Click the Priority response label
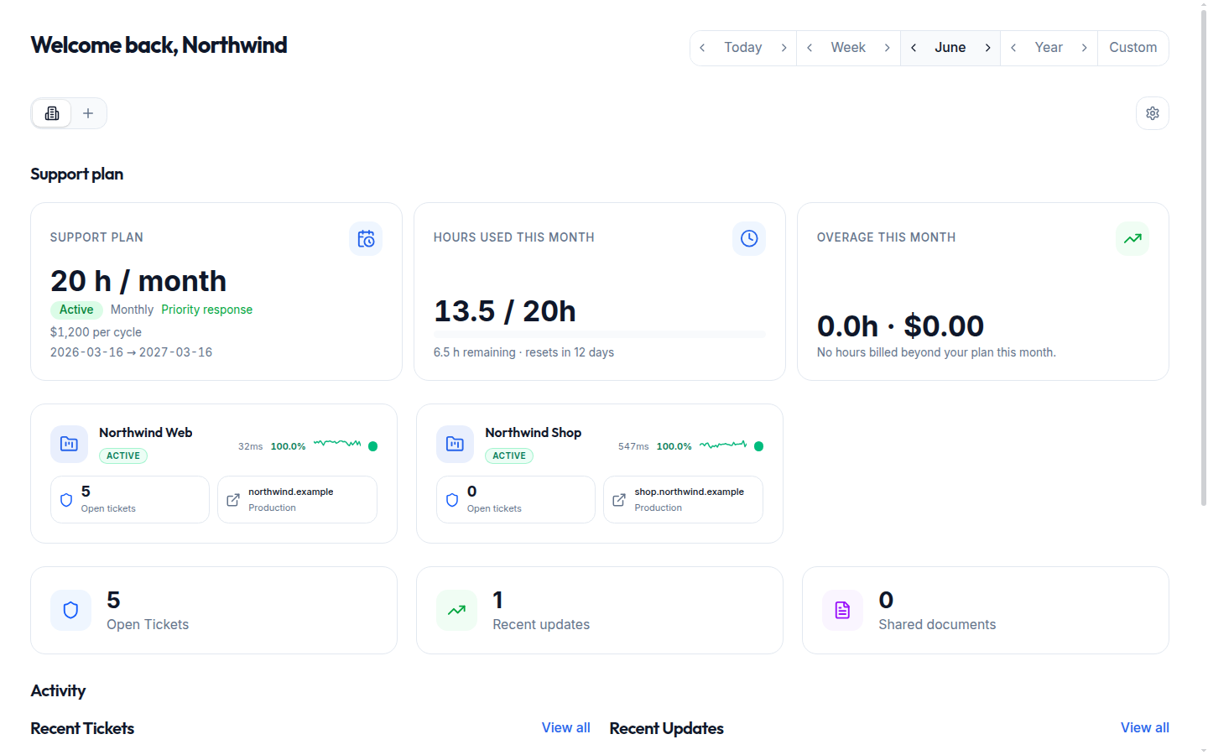Image resolution: width=1208 pixels, height=755 pixels. pos(207,310)
